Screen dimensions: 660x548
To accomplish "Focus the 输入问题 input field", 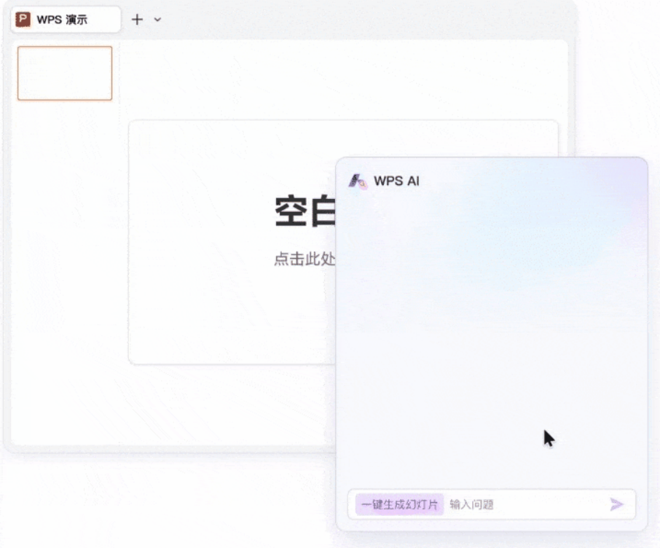I will (x=523, y=504).
